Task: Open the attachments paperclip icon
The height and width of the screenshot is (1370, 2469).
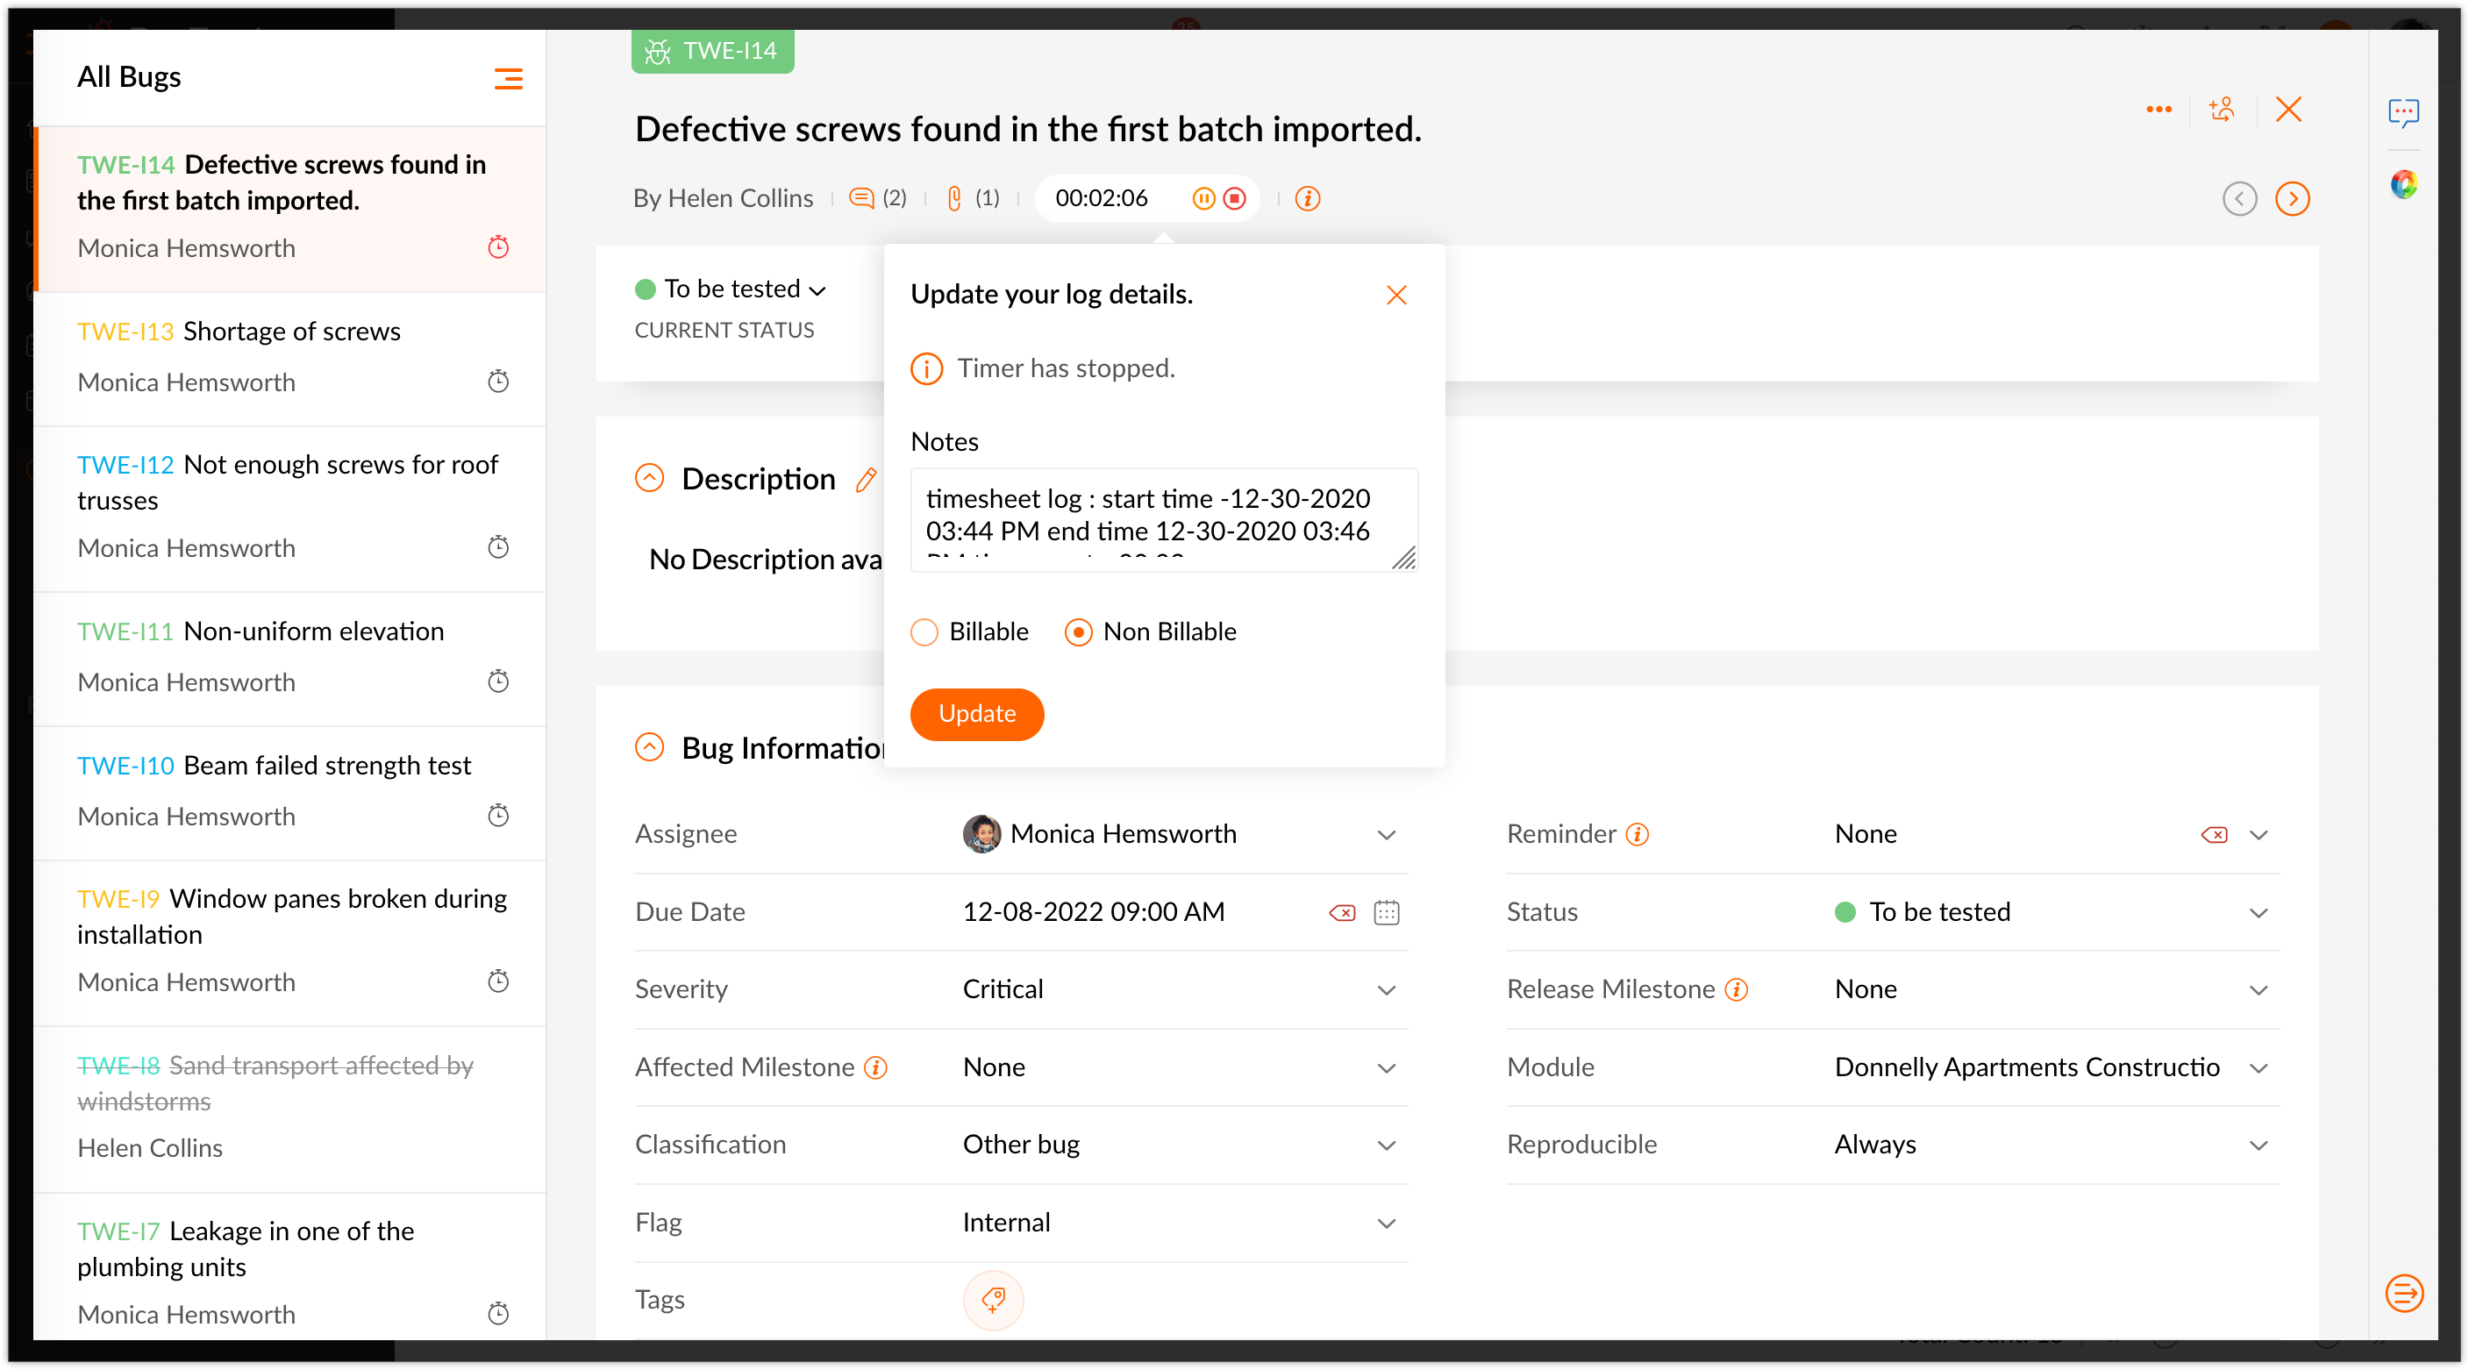Action: tap(953, 198)
